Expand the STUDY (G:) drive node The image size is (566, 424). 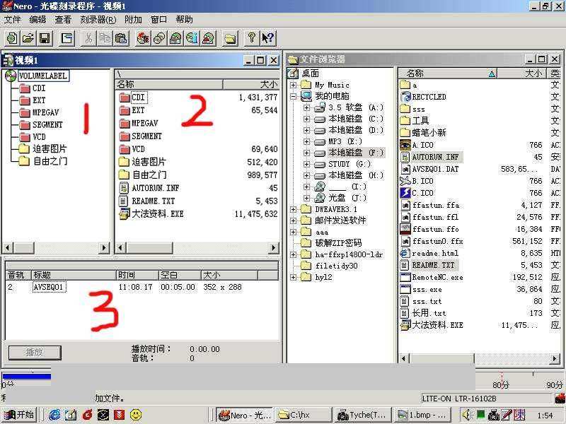(306, 164)
